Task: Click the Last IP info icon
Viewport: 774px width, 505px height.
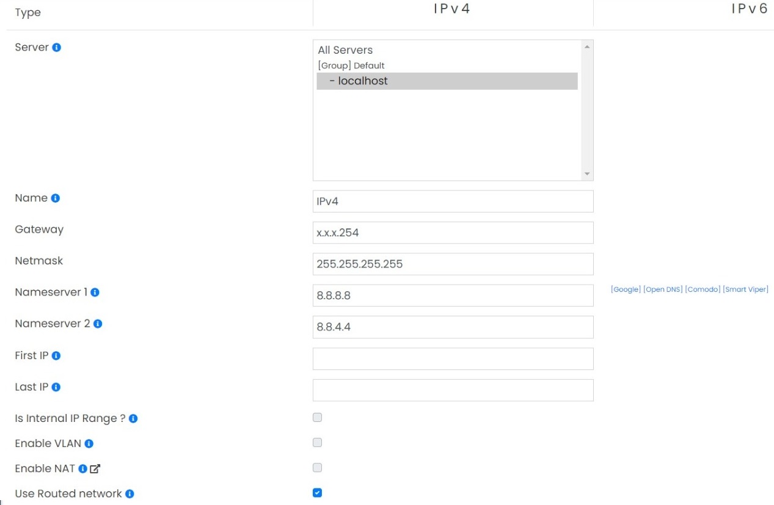Action: (56, 387)
